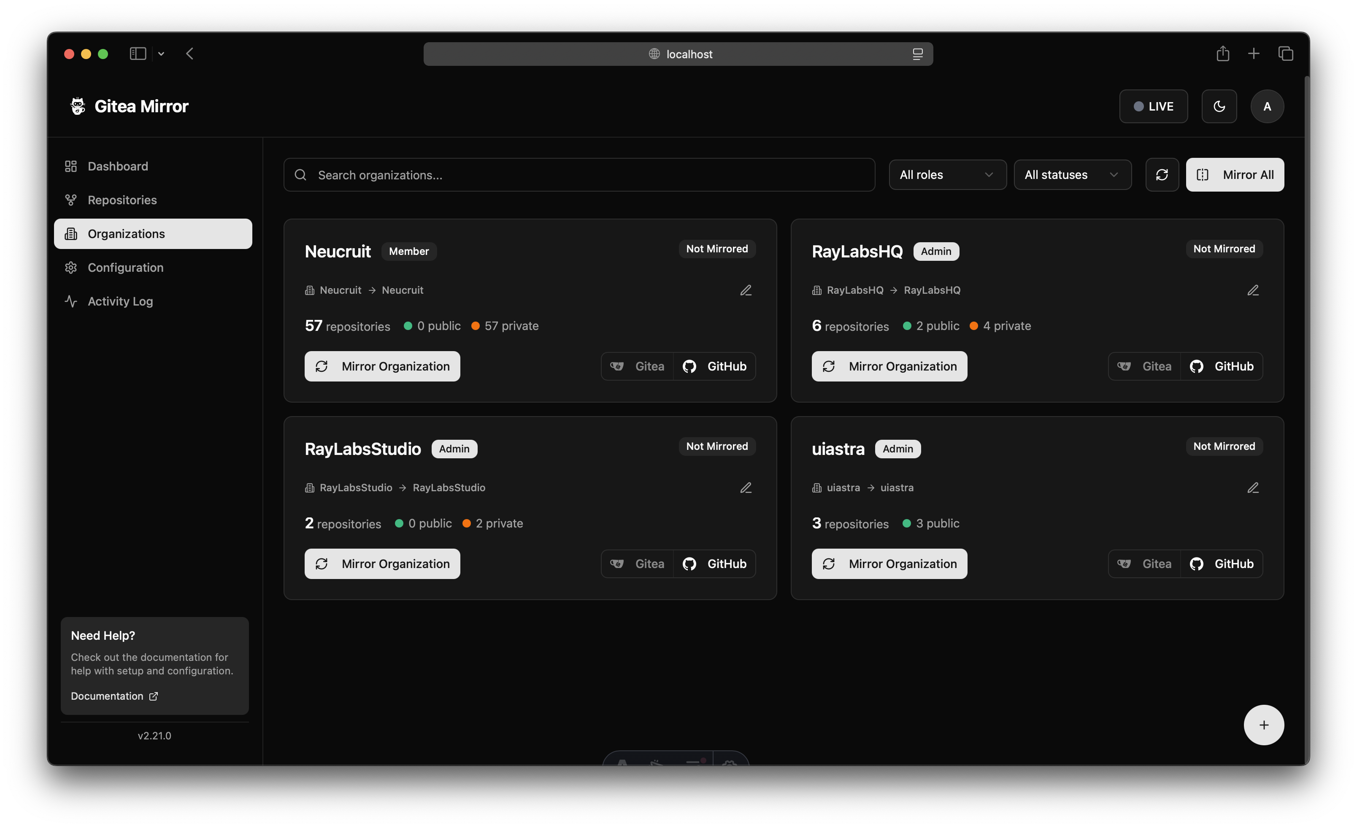The width and height of the screenshot is (1357, 828).
Task: Click the Gitea Mirror logo icon
Action: pyautogui.click(x=78, y=106)
